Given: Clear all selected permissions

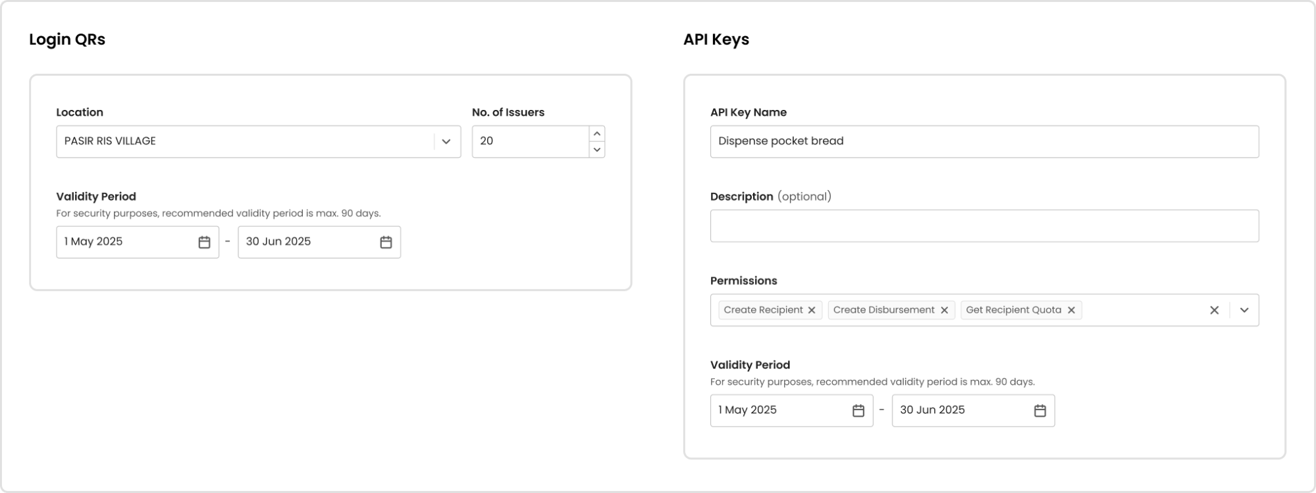Looking at the screenshot, I should click(1215, 310).
